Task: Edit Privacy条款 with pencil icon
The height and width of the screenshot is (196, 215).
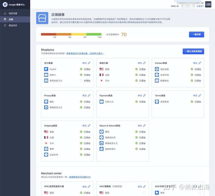Action: [89, 96]
